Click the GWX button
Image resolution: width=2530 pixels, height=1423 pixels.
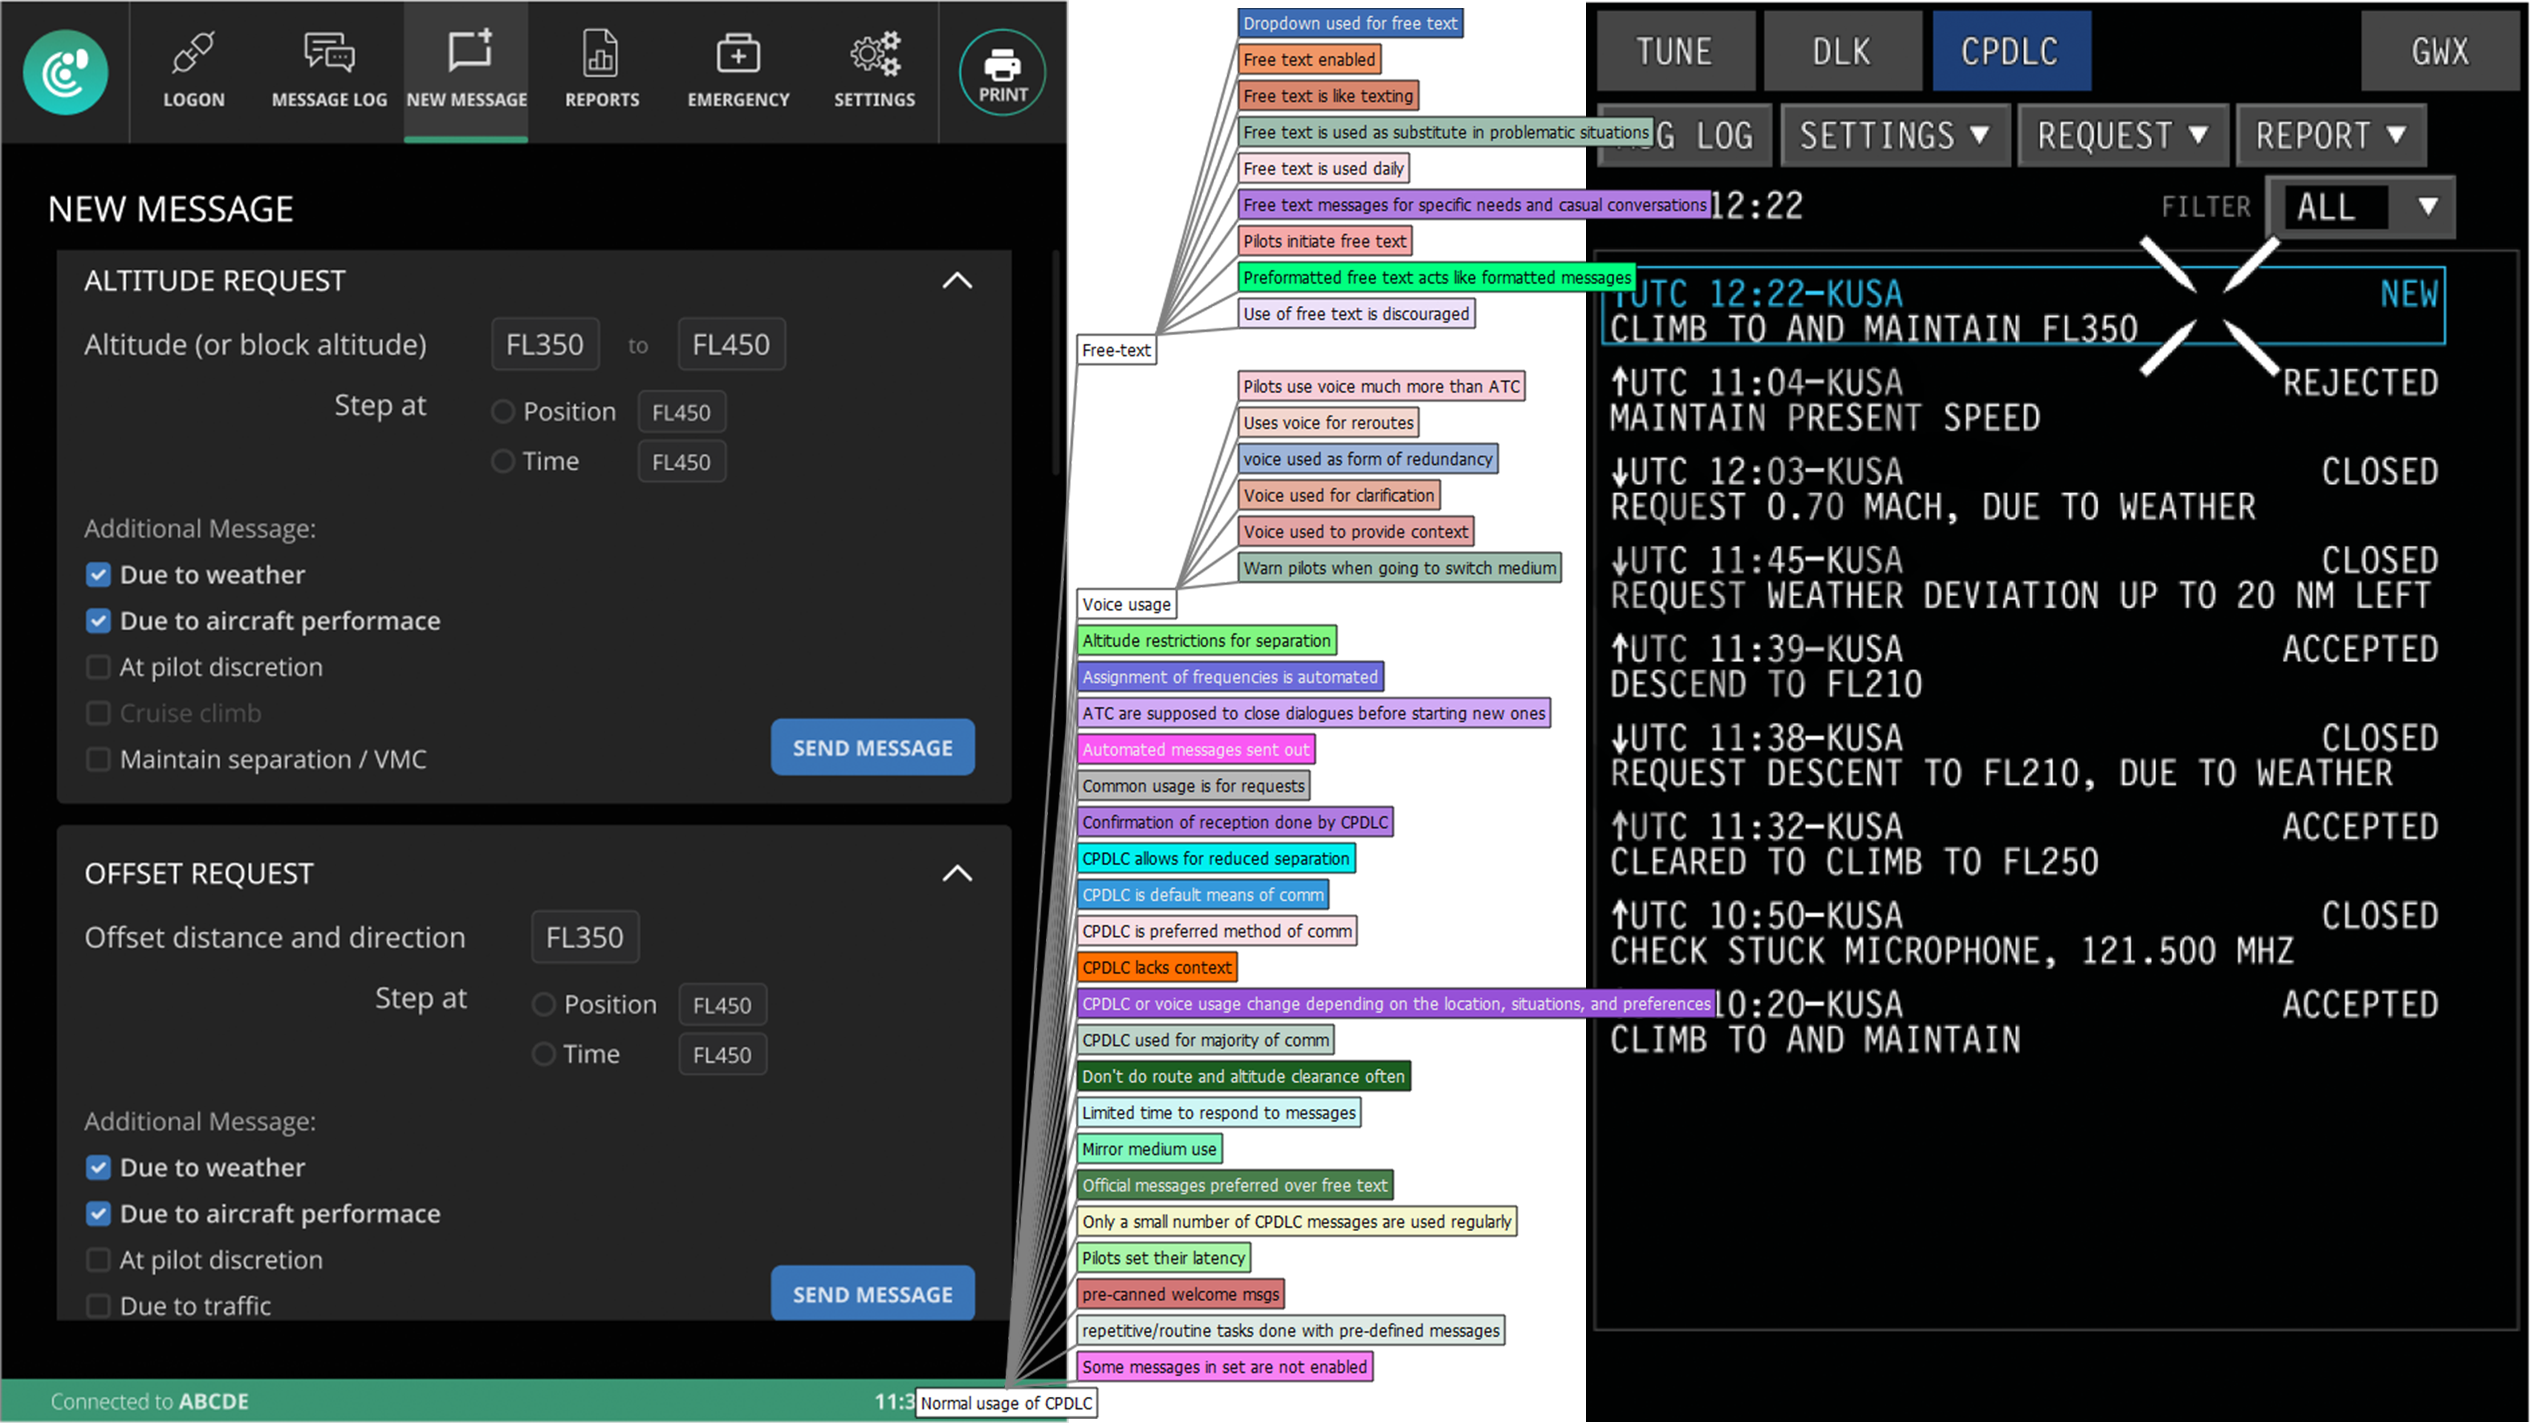2439,51
